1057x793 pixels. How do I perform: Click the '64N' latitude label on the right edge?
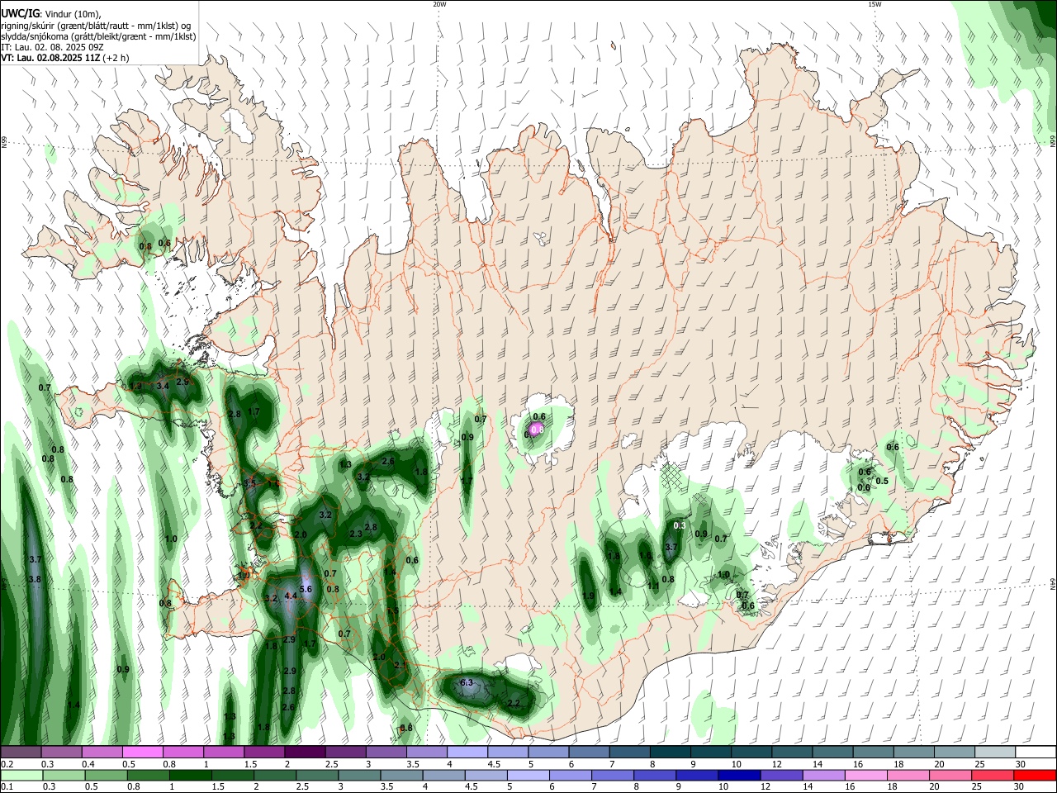click(1053, 584)
